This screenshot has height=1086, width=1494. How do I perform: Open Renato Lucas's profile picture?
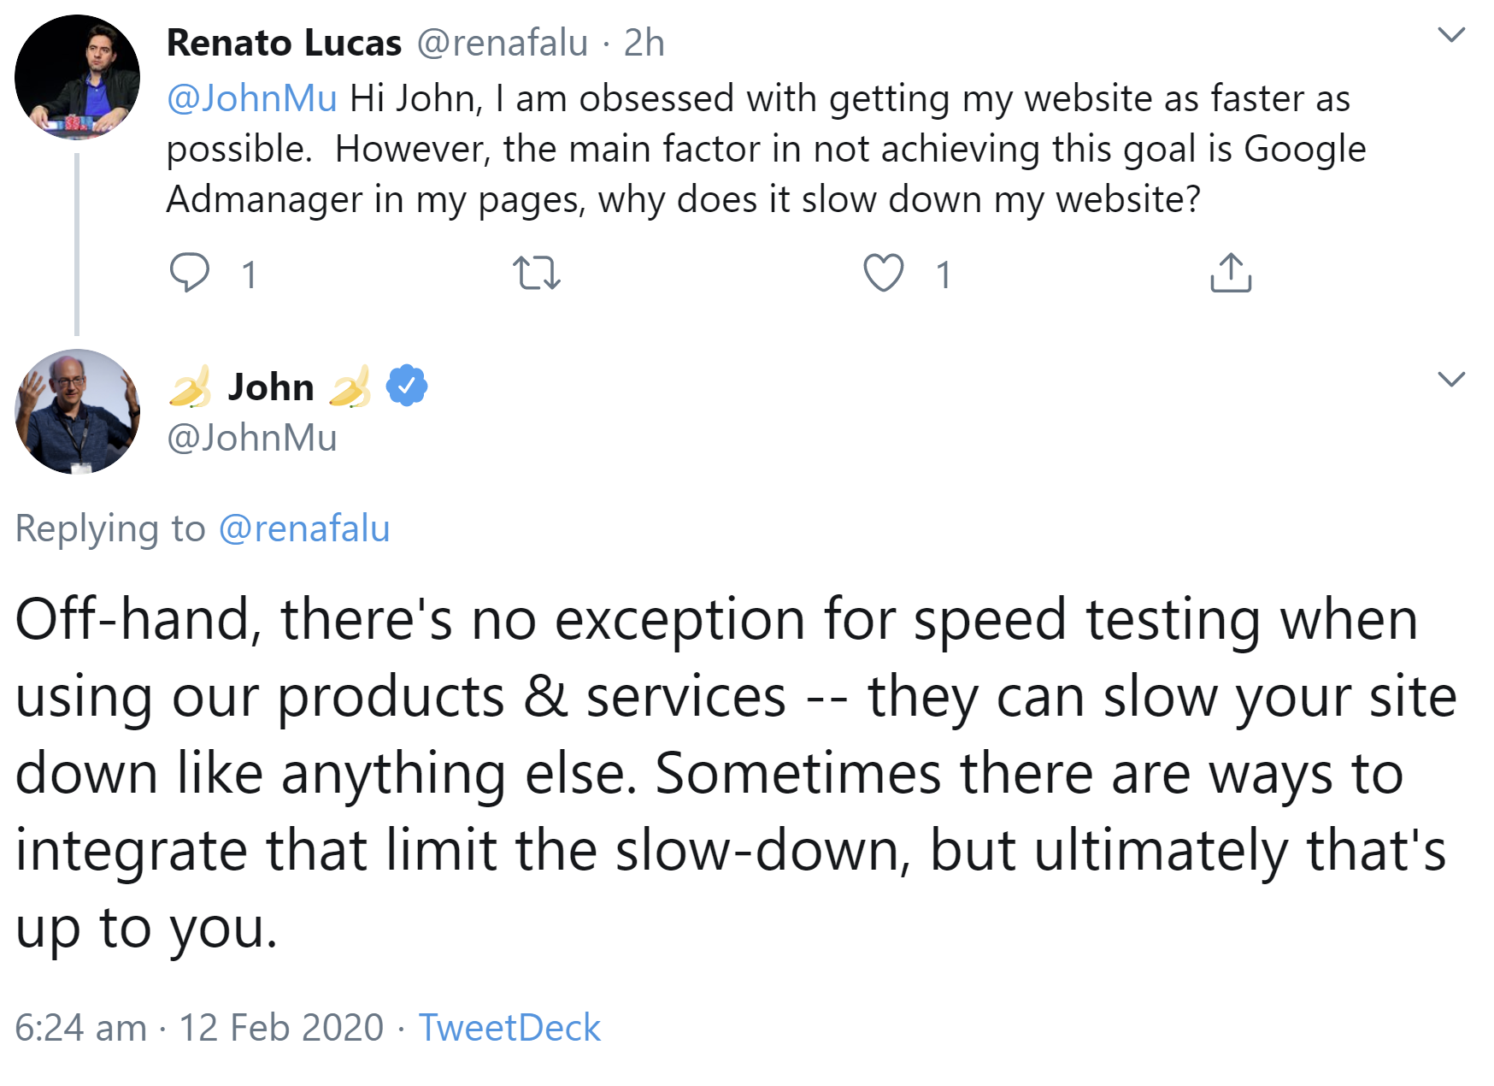click(77, 75)
